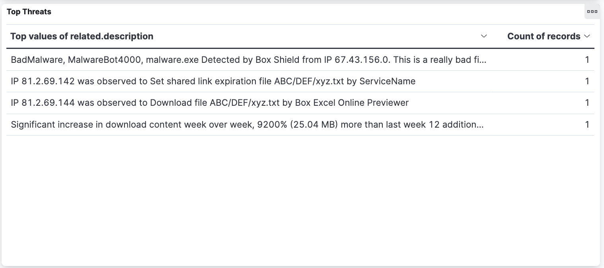604x268 pixels.
Task: Click the empty area below the threats table
Action: click(x=300, y=199)
